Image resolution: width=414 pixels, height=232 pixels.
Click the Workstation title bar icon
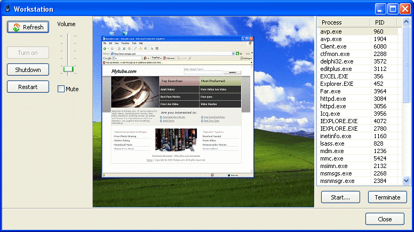pyautogui.click(x=7, y=9)
